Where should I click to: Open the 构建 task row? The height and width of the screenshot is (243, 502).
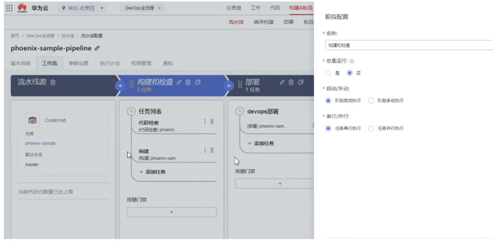tap(174, 155)
